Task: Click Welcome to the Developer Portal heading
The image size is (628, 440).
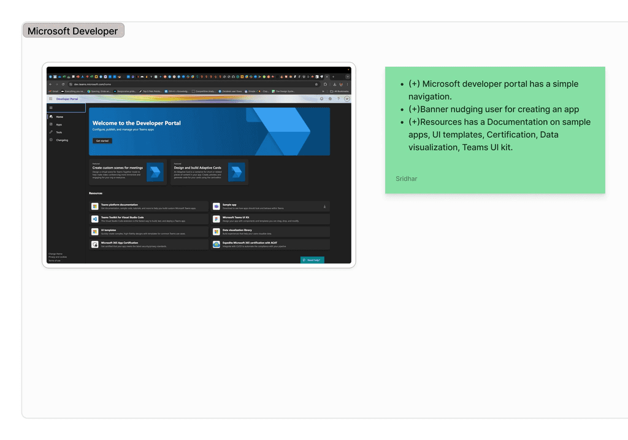Action: [x=137, y=123]
